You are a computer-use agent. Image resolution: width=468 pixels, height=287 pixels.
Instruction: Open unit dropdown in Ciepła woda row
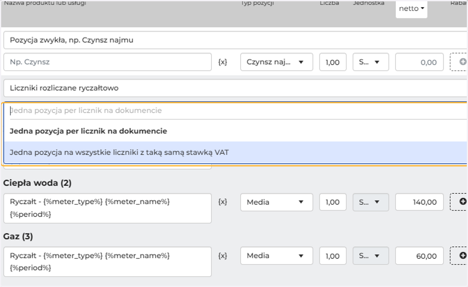370,202
